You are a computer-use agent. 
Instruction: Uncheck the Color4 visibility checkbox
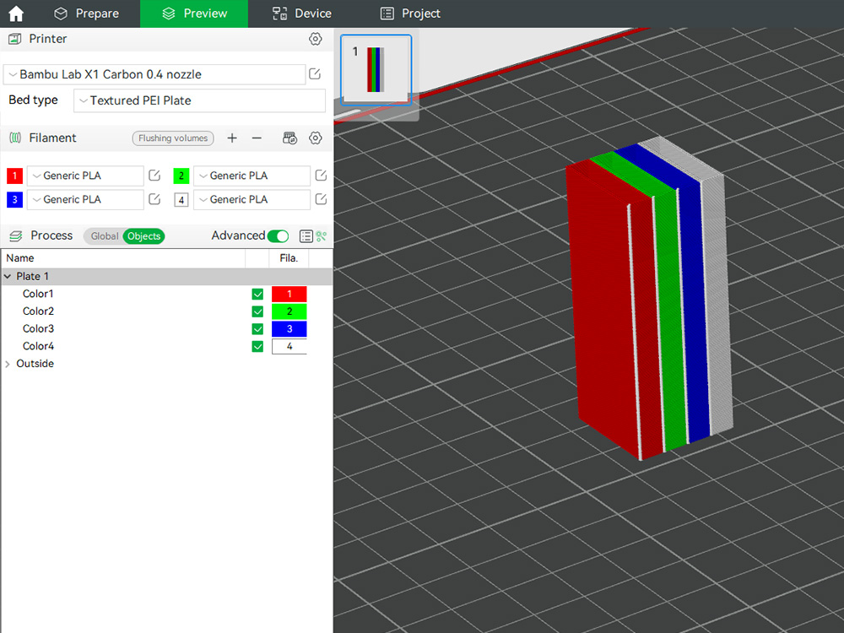coord(257,346)
